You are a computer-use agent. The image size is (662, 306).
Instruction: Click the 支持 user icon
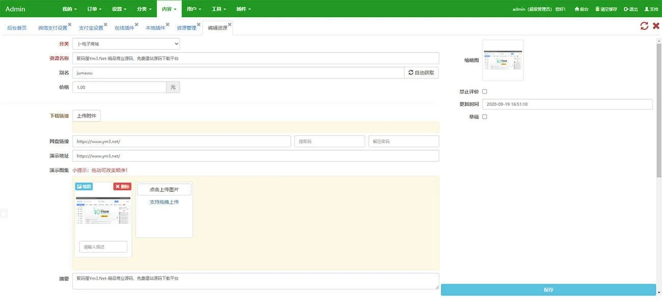(x=647, y=9)
